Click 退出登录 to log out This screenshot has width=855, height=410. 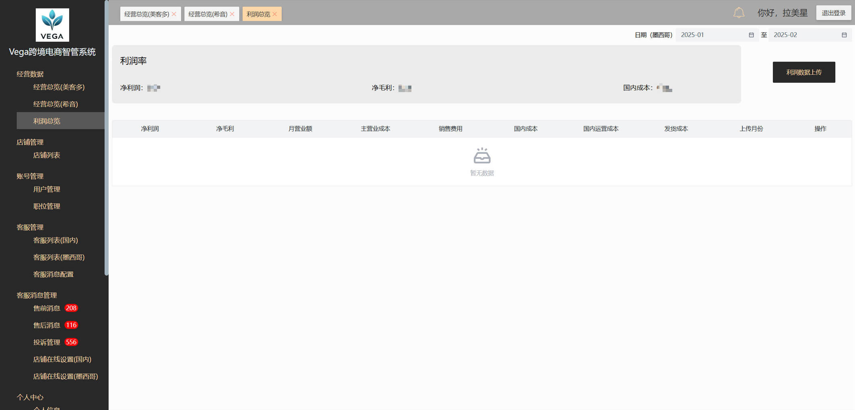click(x=833, y=12)
